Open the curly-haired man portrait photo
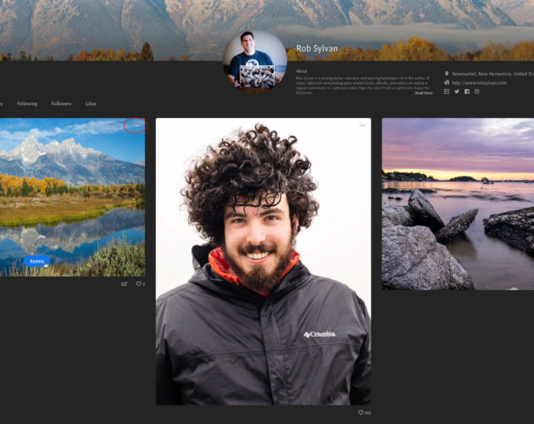This screenshot has width=534, height=424. point(264,261)
